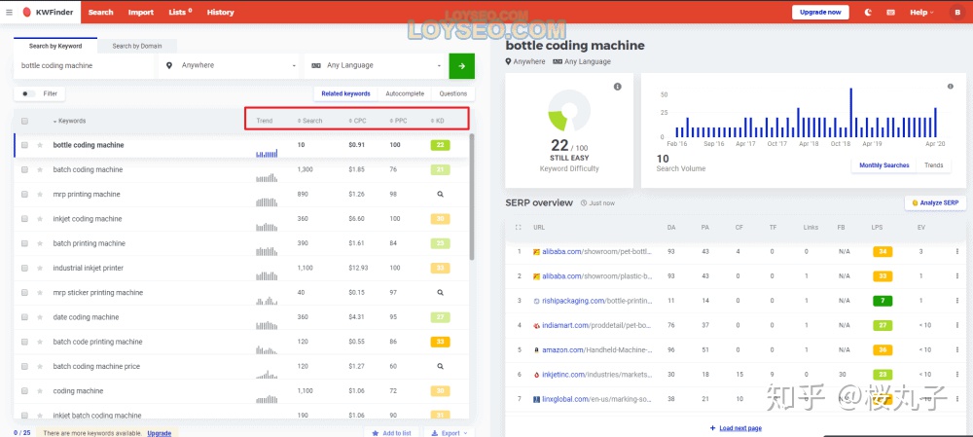Check the bottle coding machine checkbox
The width and height of the screenshot is (973, 437).
25,145
